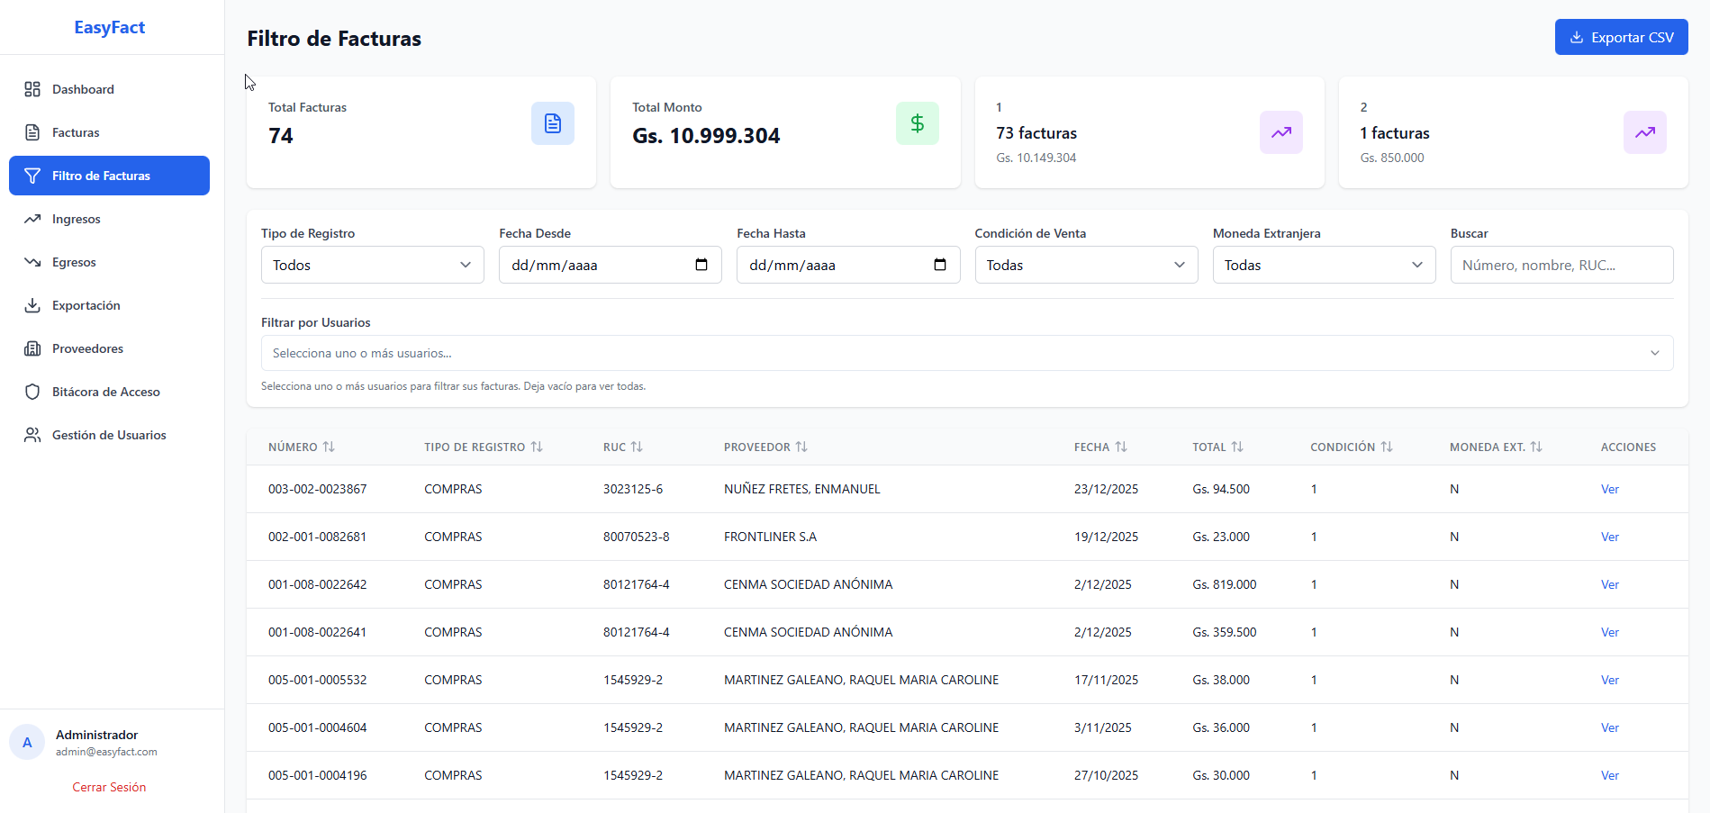Image resolution: width=1710 pixels, height=813 pixels.
Task: Go to Ingresos in the sidebar
Action: [x=77, y=219]
